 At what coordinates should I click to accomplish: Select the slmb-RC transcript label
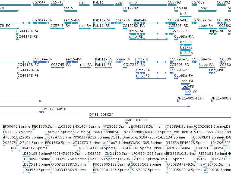140,20
